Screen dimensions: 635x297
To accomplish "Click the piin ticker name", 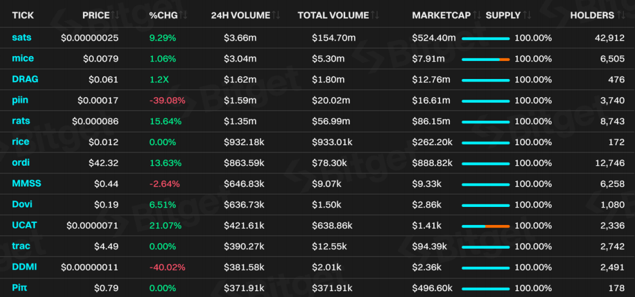I will 20,100.
